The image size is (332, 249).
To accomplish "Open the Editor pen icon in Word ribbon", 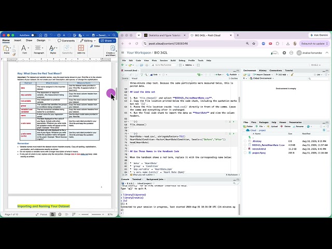I will pos(91,46).
